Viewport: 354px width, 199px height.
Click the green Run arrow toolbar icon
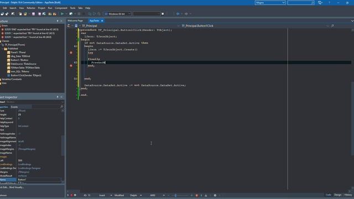click(x=62, y=14)
